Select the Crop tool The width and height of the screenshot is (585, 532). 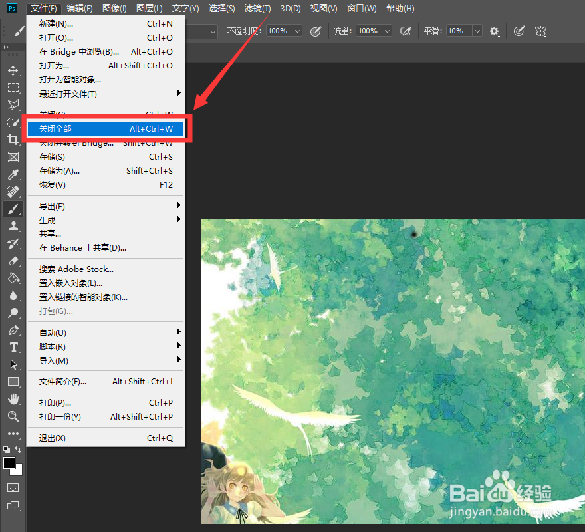13,140
